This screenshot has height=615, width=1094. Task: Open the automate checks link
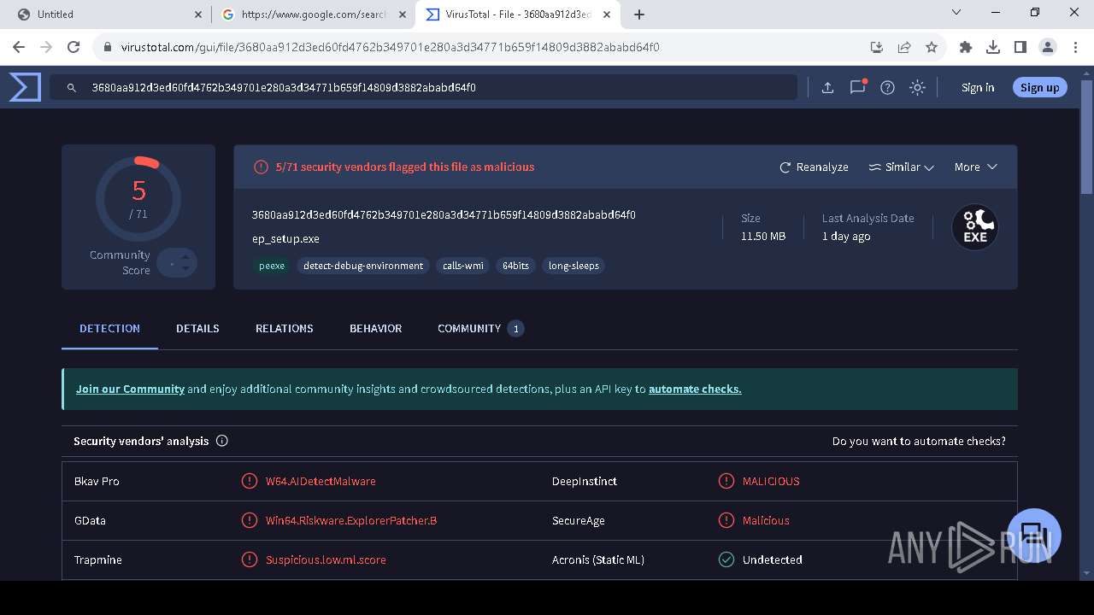pyautogui.click(x=695, y=389)
